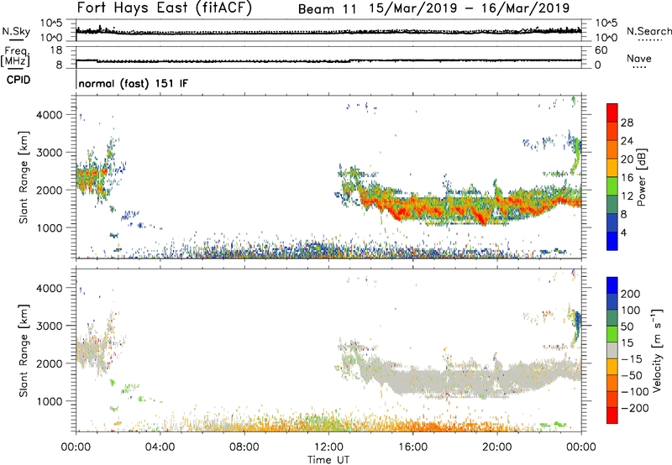Click the Slant Range label of velocity panel
The width and height of the screenshot is (672, 465).
[24, 351]
